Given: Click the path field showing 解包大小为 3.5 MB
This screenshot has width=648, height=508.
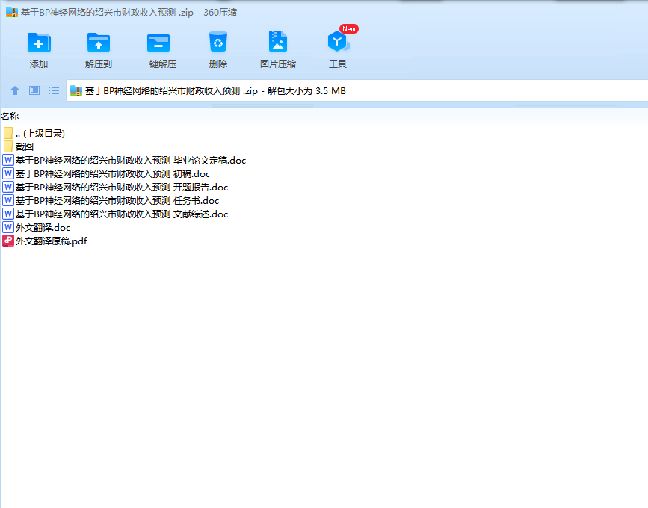Looking at the screenshot, I should point(357,90).
